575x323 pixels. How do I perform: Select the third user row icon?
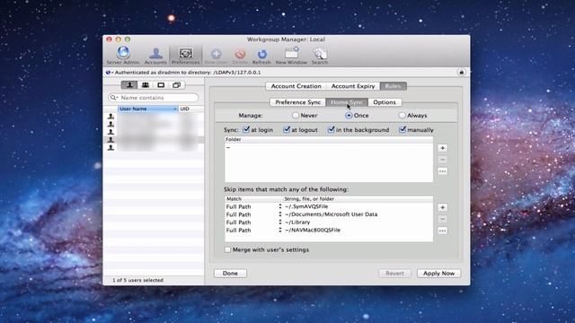(x=111, y=132)
